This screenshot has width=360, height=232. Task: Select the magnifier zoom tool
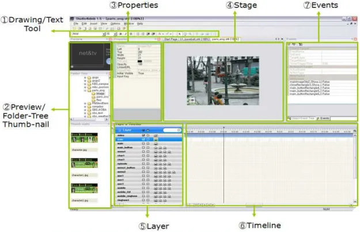(x=190, y=34)
